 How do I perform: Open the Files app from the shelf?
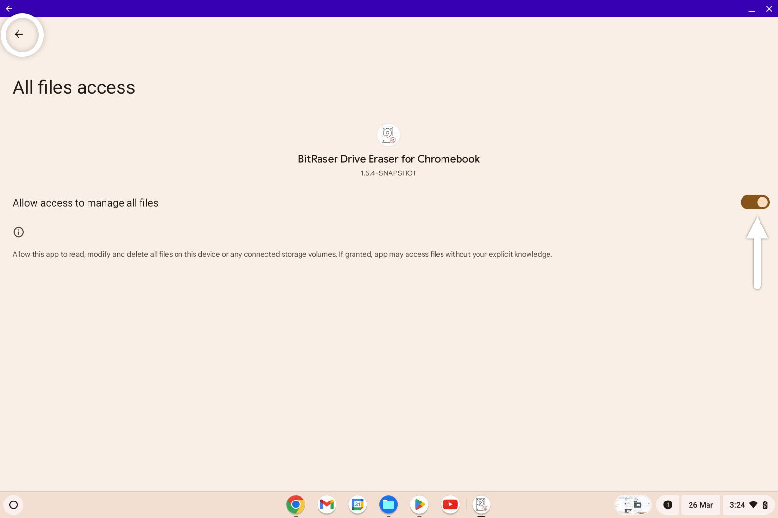pos(389,504)
